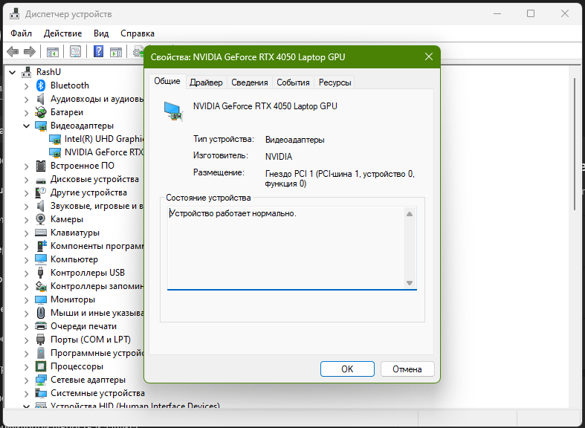Image resolution: width=585 pixels, height=428 pixels.
Task: Click the Bluetooth category icon
Action: (x=41, y=85)
